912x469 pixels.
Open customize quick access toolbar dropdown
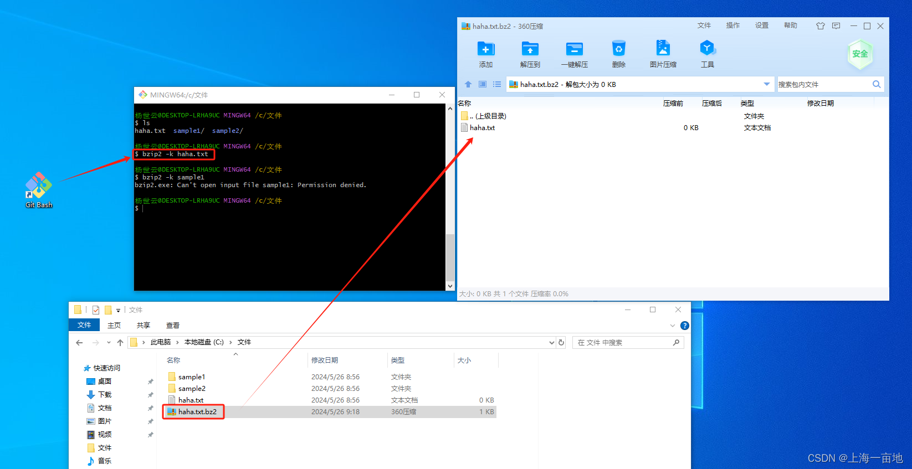(x=118, y=311)
